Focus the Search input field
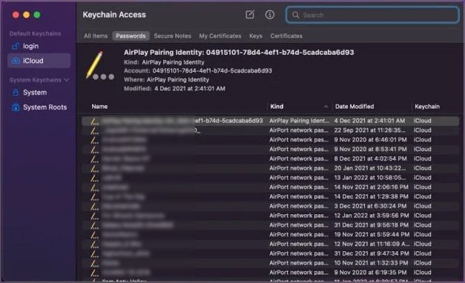The height and width of the screenshot is (283, 465). pyautogui.click(x=372, y=15)
